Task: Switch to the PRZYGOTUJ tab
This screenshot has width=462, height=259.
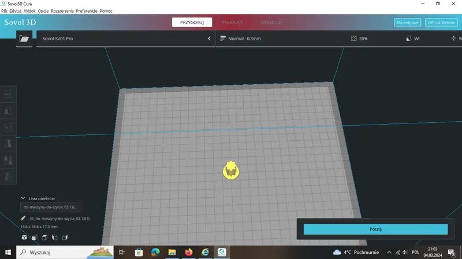Action: tap(192, 22)
